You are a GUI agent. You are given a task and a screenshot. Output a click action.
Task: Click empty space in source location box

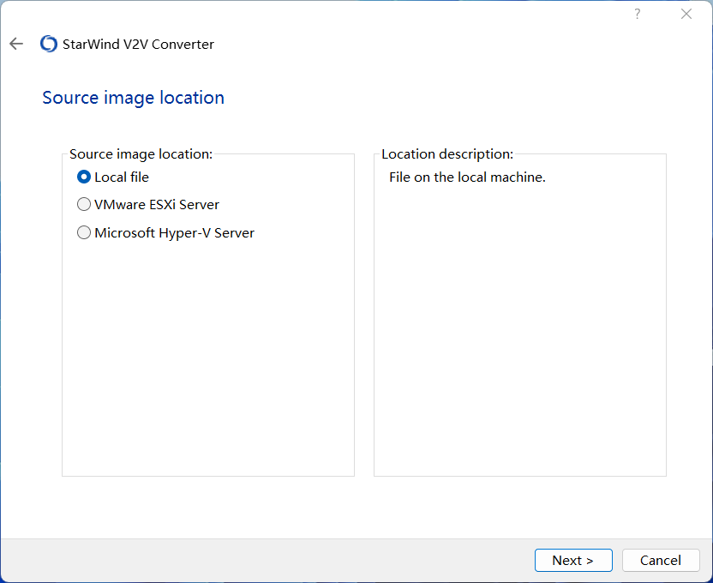pos(207,360)
